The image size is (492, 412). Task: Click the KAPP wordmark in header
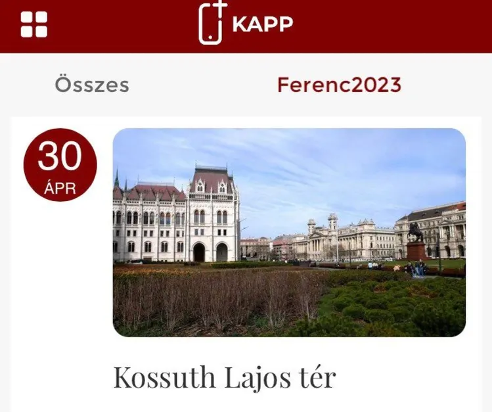coord(262,24)
